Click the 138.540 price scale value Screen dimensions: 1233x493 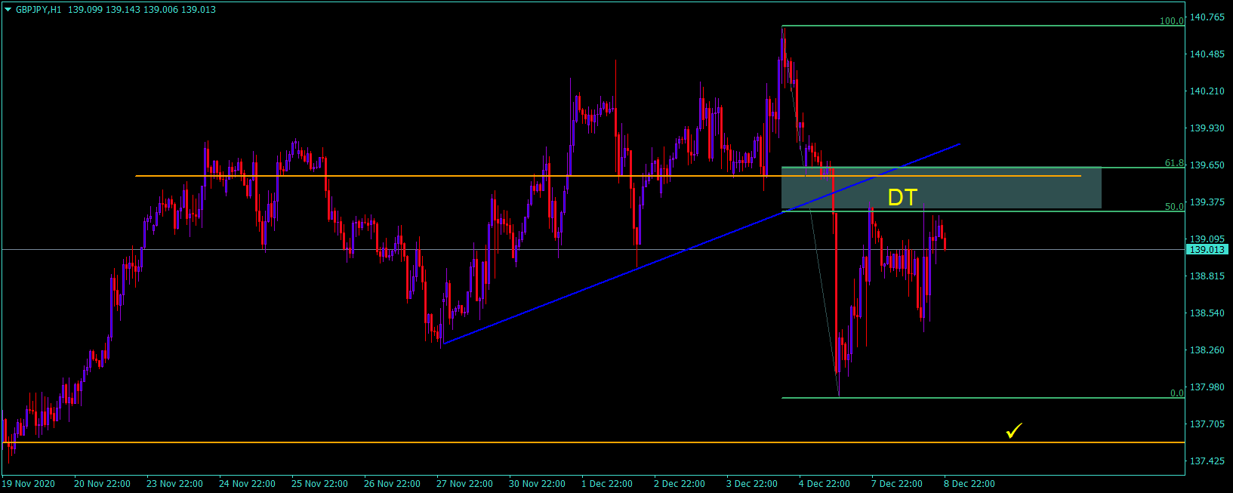[1207, 313]
